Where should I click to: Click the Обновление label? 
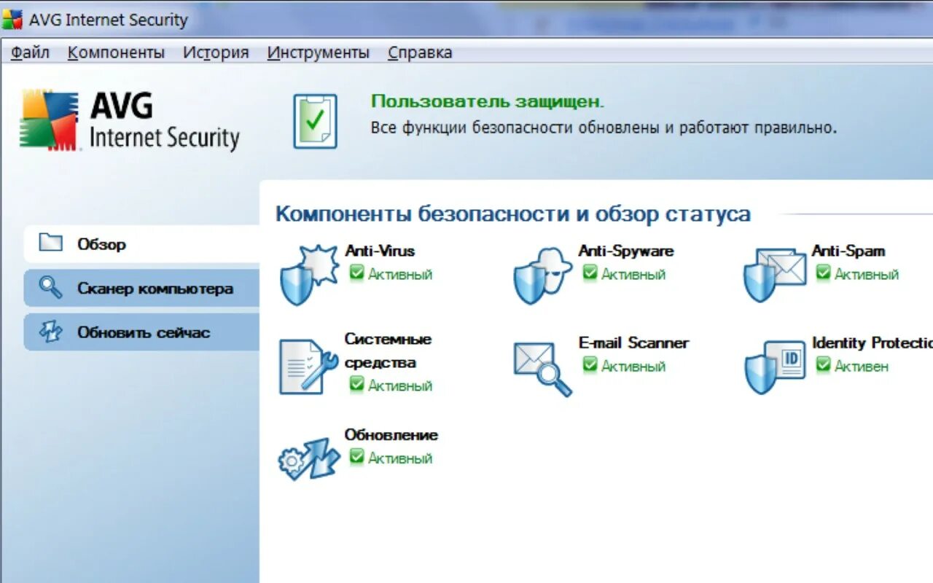click(391, 435)
